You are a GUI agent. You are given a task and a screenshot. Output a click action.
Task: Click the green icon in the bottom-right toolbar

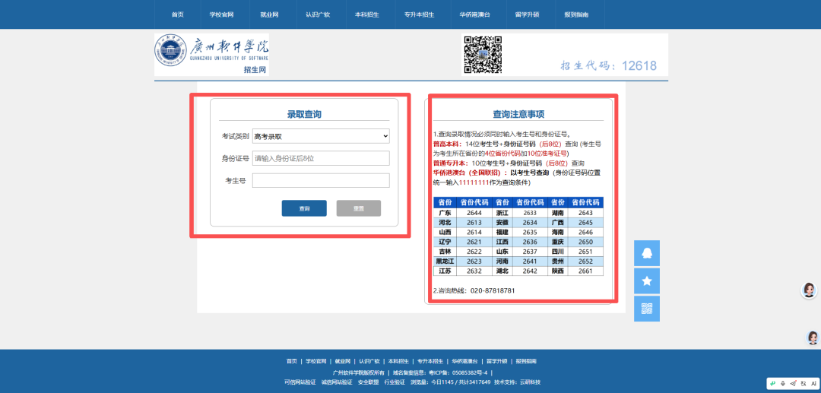pyautogui.click(x=773, y=383)
